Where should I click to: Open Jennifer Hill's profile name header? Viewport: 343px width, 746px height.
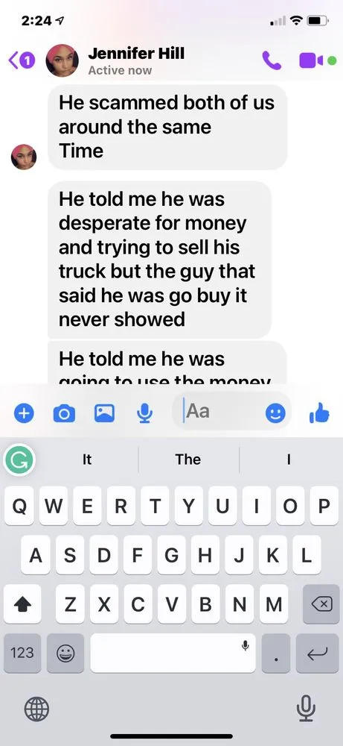(x=136, y=54)
